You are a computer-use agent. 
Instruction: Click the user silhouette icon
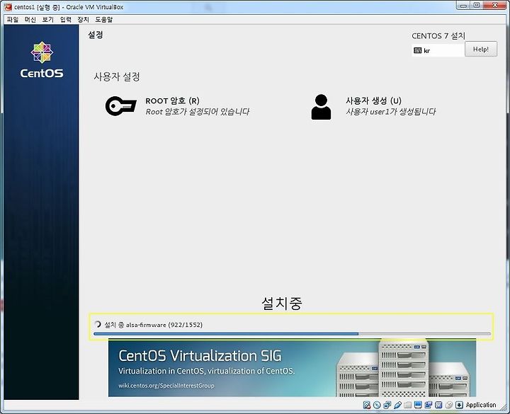point(321,107)
